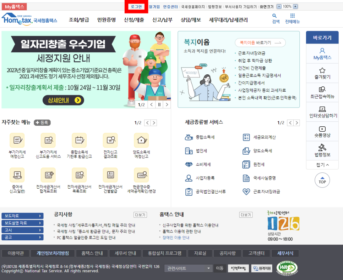Go to previous page of 세금종류별 서비스
This screenshot has height=280, width=343.
pyautogui.click(x=290, y=123)
